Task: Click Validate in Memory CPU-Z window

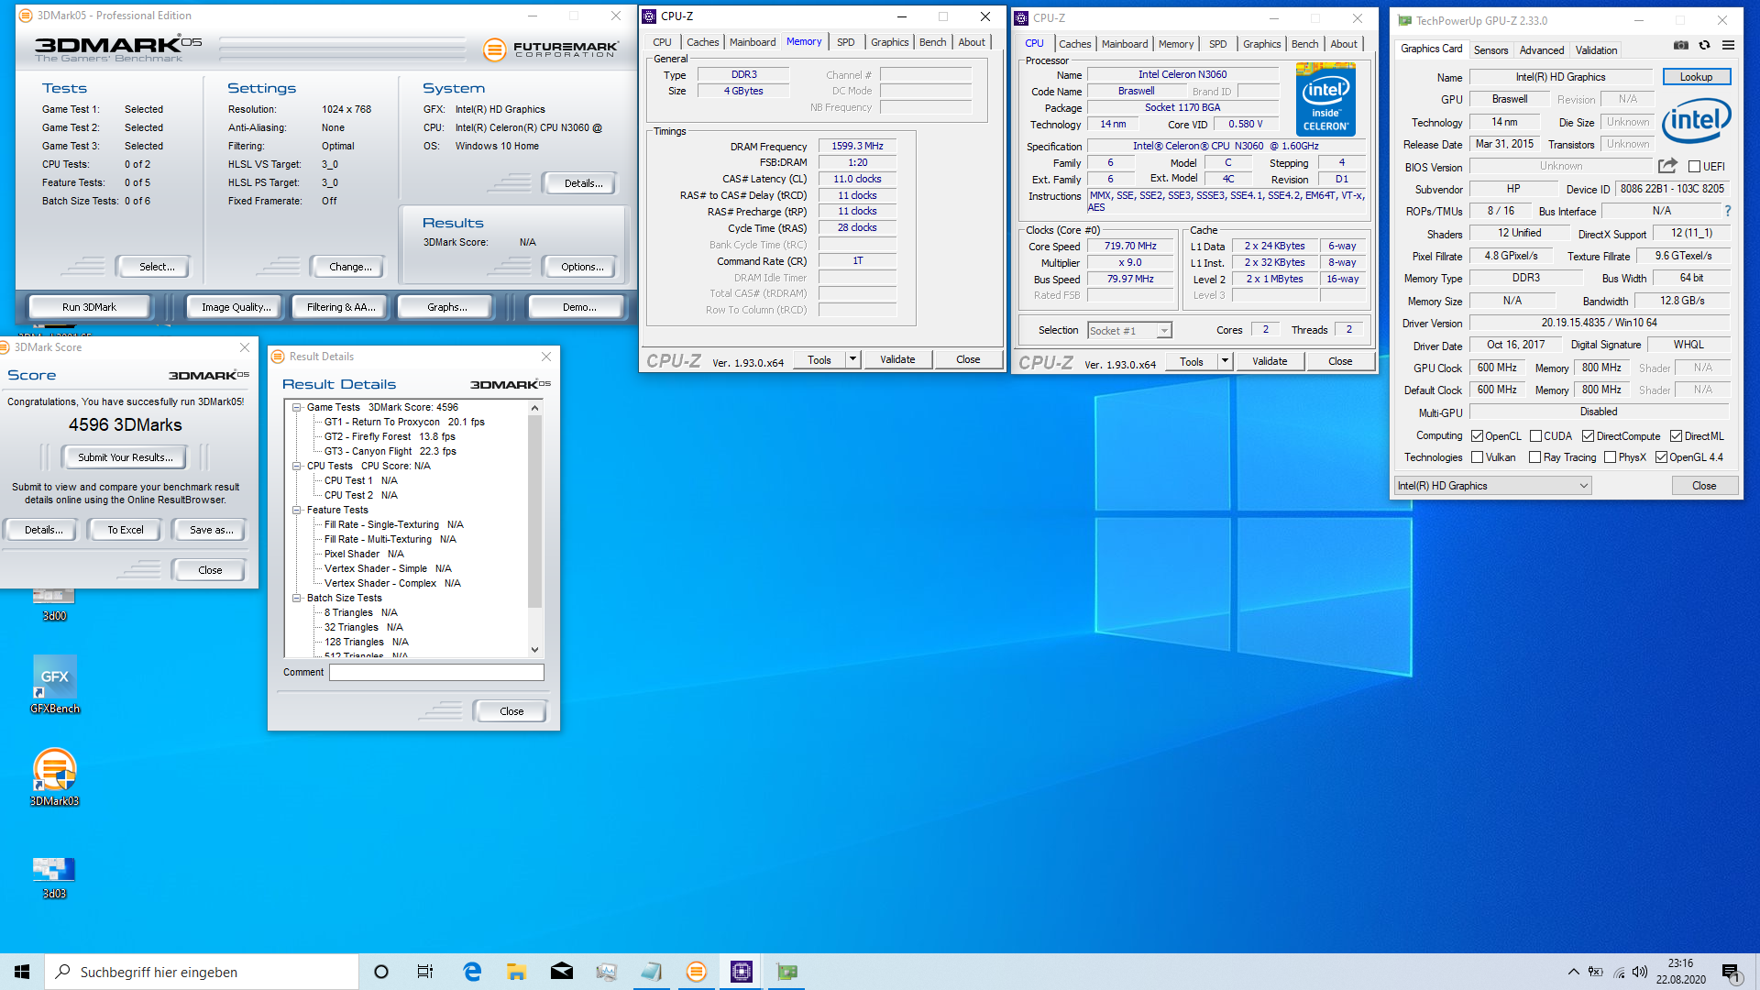Action: coord(897,359)
